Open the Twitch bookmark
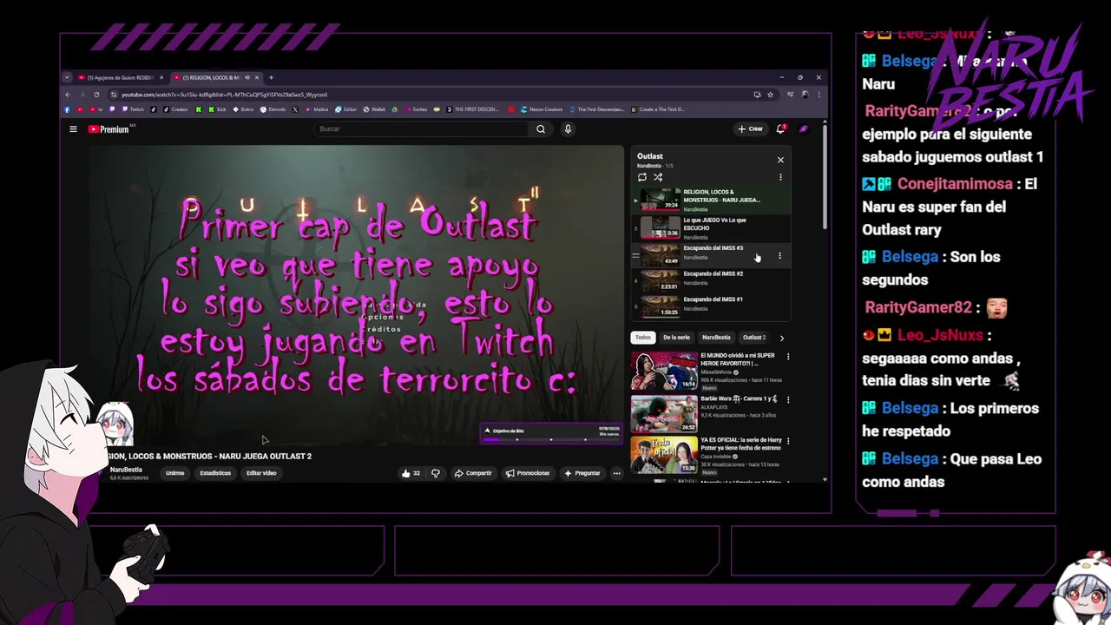The image size is (1111, 625). point(133,109)
